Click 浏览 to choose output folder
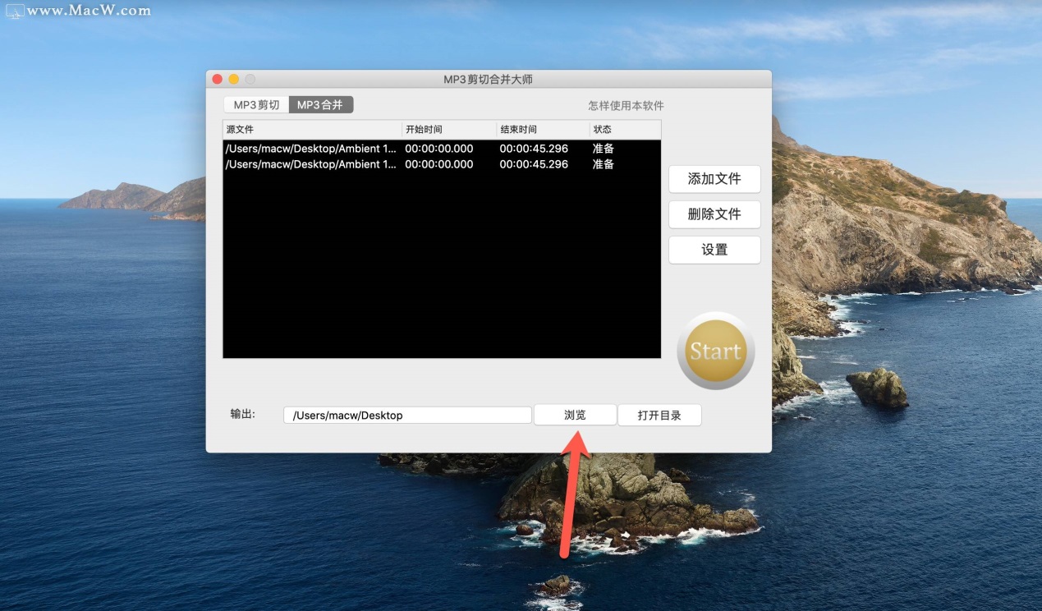 click(575, 416)
